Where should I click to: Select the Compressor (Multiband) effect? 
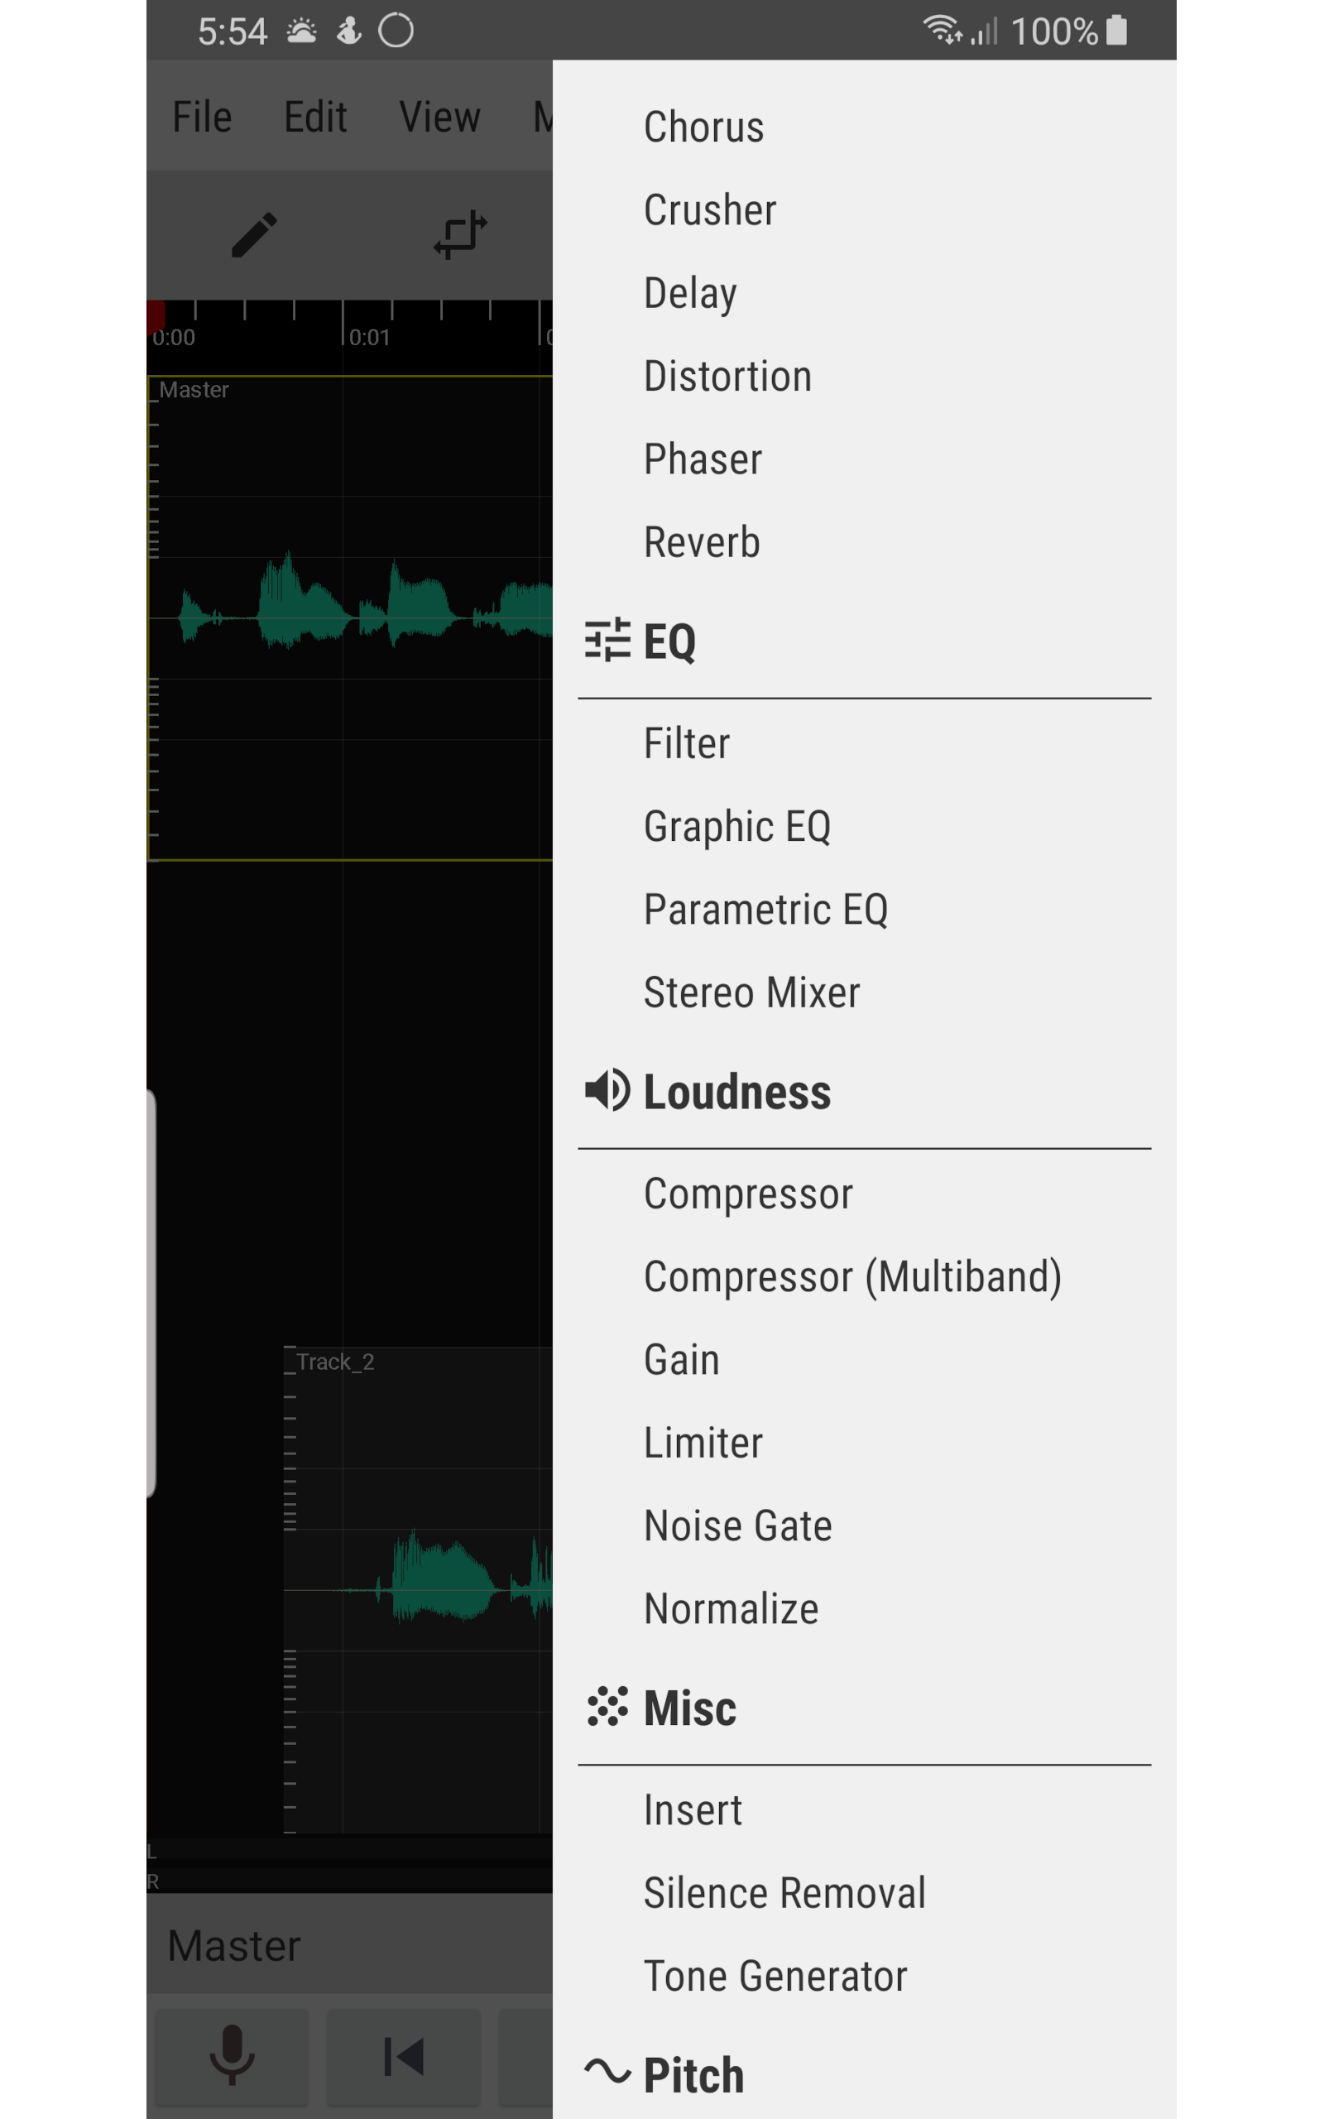pos(853,1276)
